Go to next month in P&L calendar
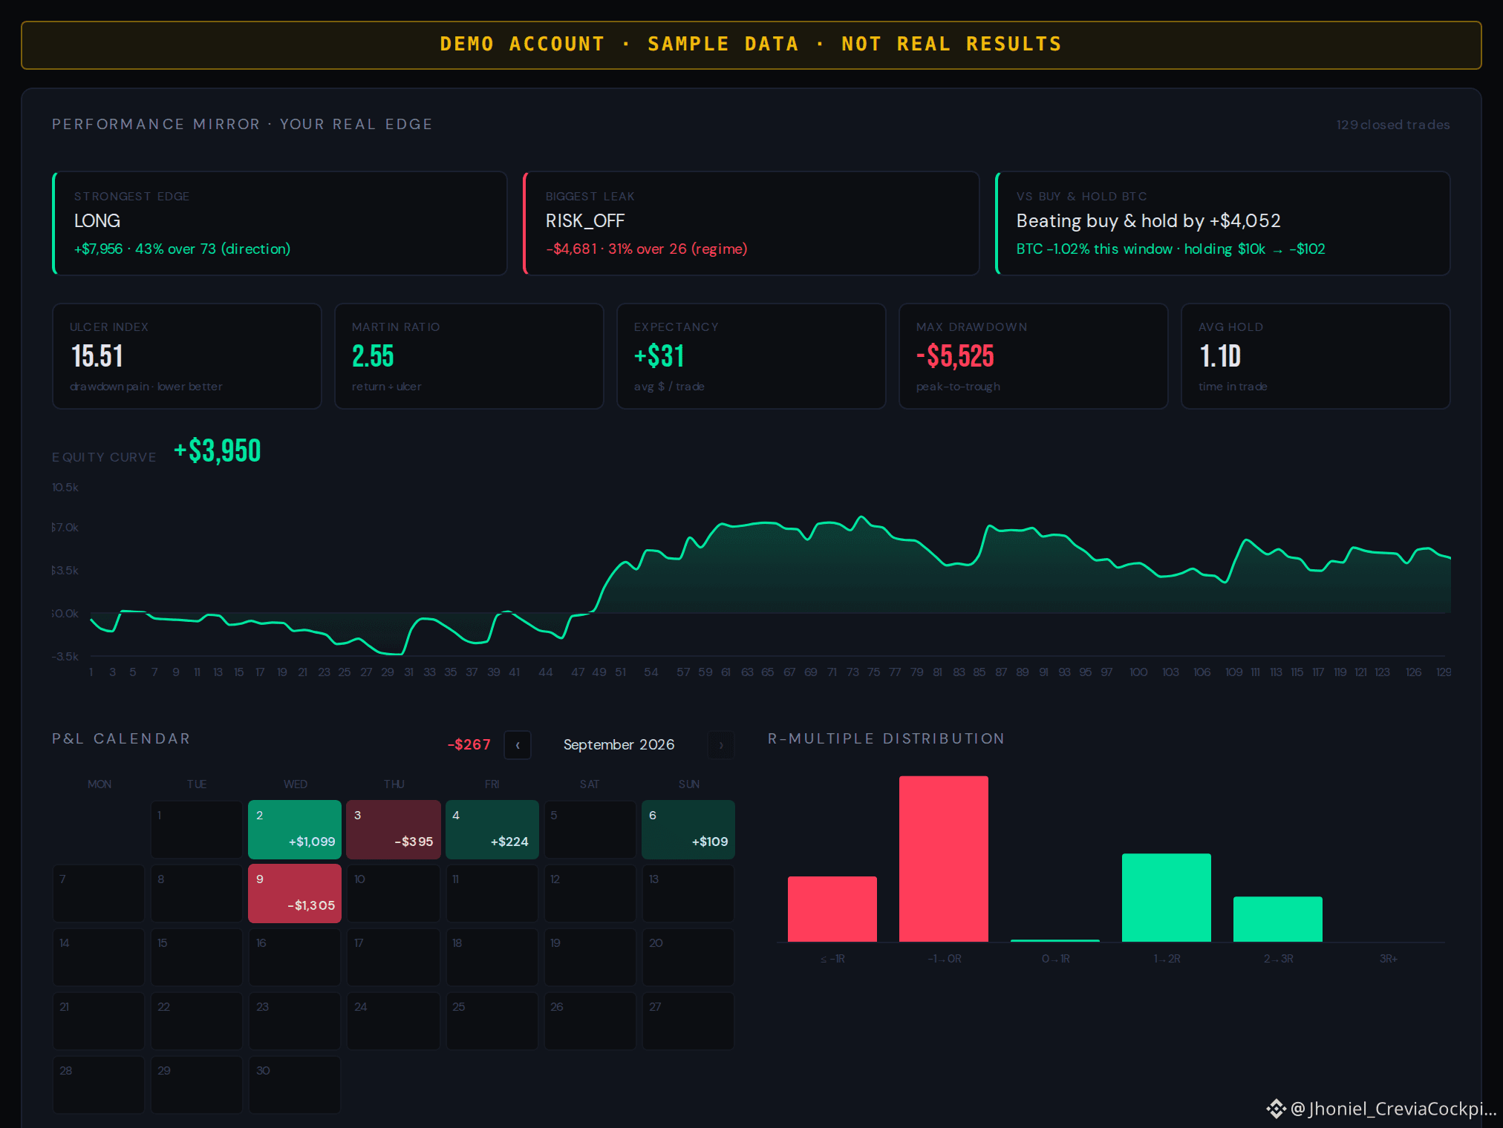The height and width of the screenshot is (1128, 1503). (x=720, y=745)
